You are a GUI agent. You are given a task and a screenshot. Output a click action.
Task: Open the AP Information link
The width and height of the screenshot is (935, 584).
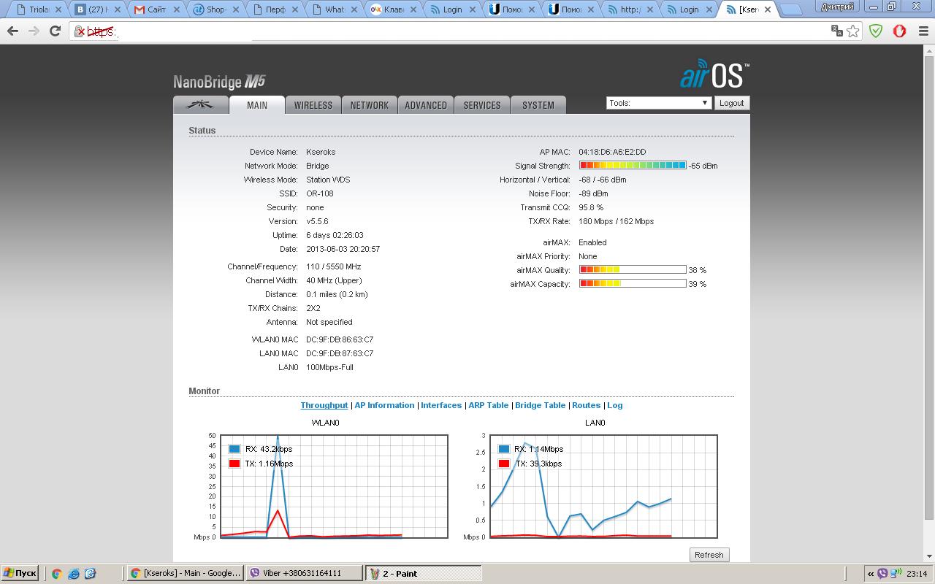(x=384, y=405)
